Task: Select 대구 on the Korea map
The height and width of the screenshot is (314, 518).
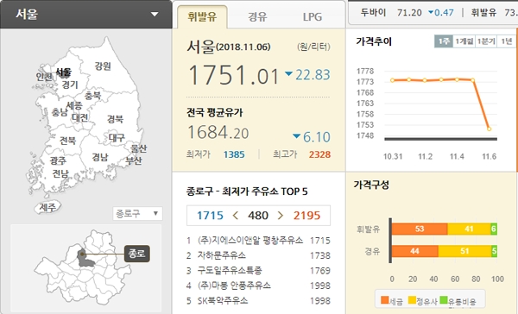Action: pyautogui.click(x=117, y=137)
